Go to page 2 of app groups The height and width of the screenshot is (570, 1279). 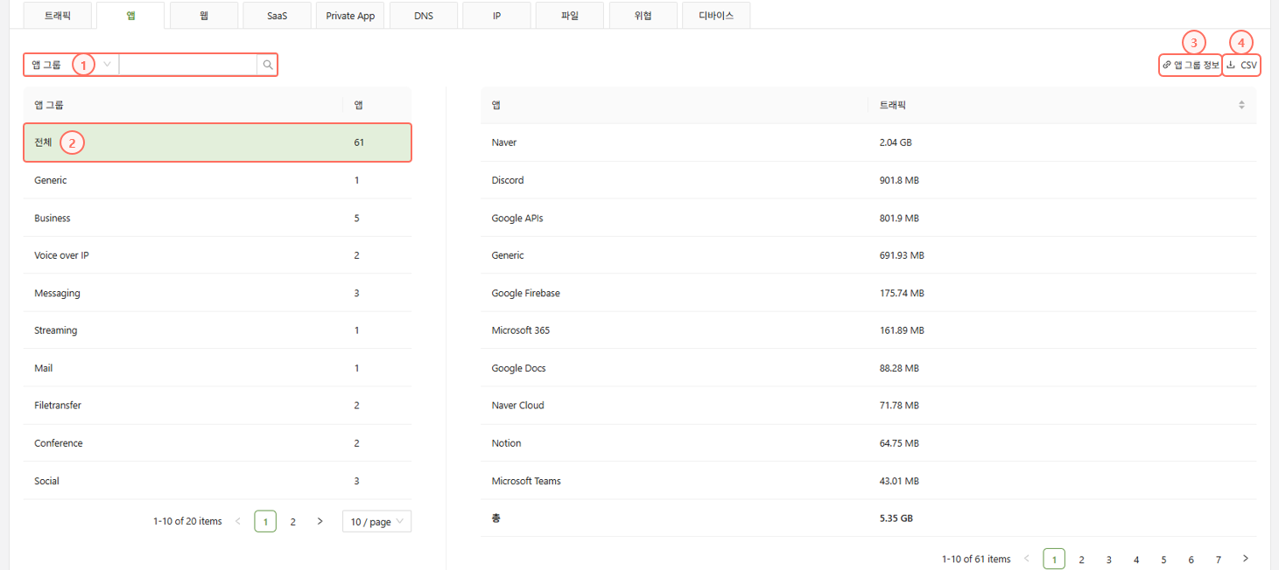(x=292, y=522)
